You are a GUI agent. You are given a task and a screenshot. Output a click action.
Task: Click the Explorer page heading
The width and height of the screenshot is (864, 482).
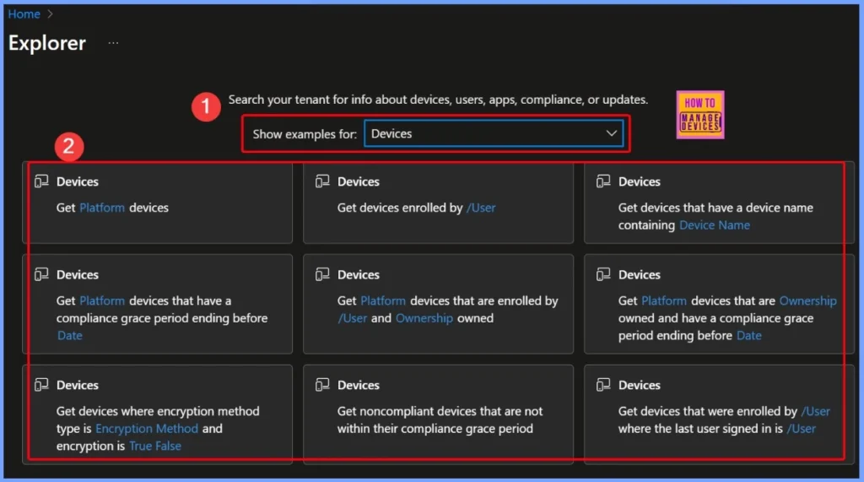coord(47,43)
